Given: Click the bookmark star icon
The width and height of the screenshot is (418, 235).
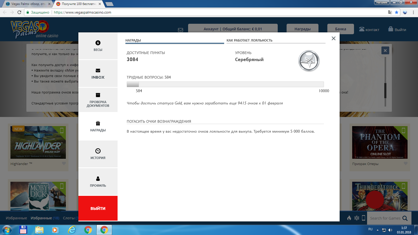Looking at the screenshot, I should click(x=397, y=12).
